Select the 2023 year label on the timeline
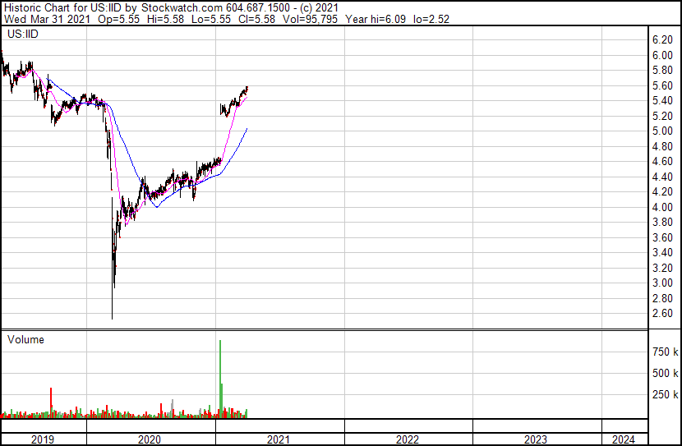The width and height of the screenshot is (682, 446). click(535, 439)
